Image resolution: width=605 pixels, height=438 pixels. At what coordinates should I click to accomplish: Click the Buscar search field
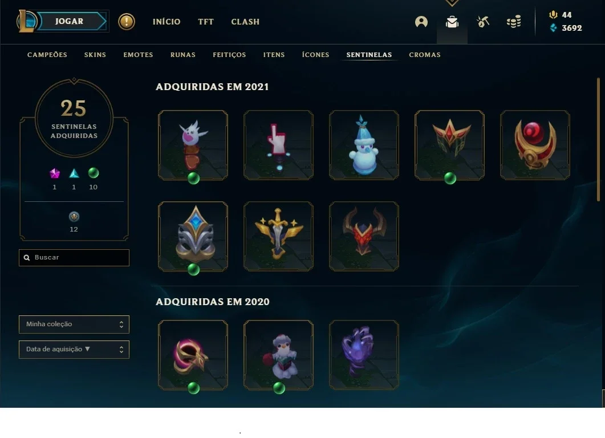[74, 257]
